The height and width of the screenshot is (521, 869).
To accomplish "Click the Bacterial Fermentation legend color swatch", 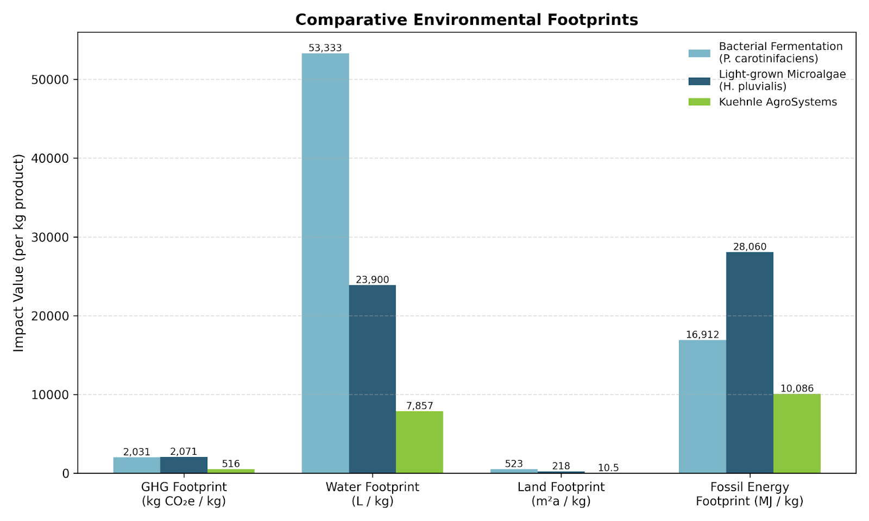I will [699, 53].
